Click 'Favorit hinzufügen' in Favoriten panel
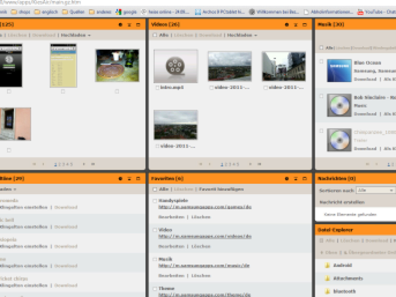396x297 pixels. (221, 189)
